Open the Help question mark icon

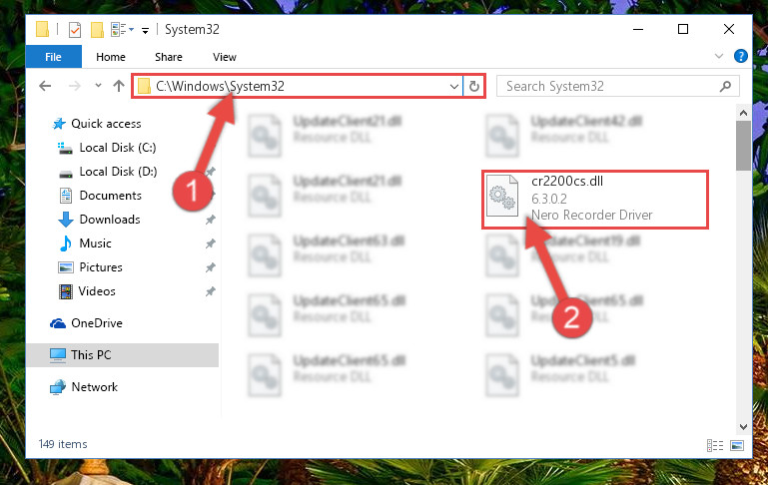click(741, 56)
